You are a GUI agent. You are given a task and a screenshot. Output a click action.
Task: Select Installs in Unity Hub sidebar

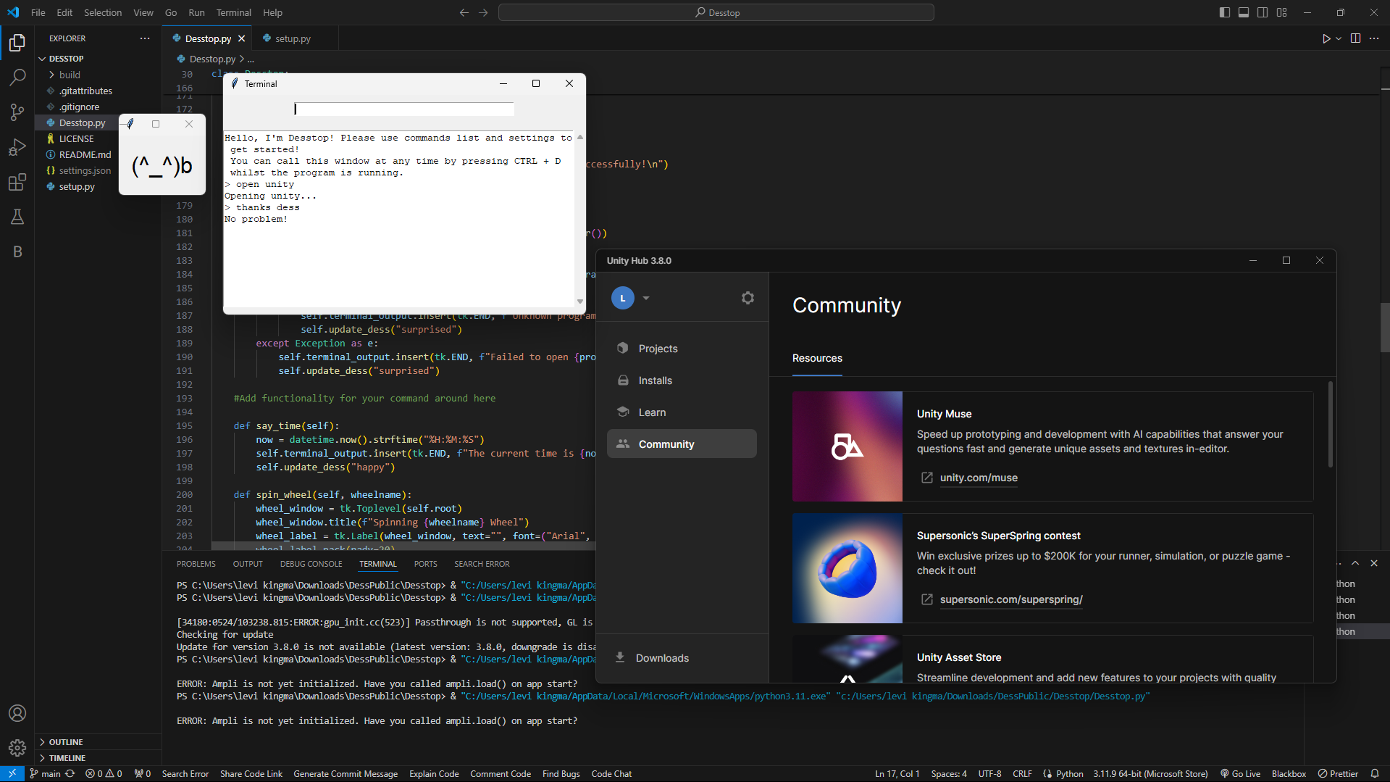coord(682,380)
